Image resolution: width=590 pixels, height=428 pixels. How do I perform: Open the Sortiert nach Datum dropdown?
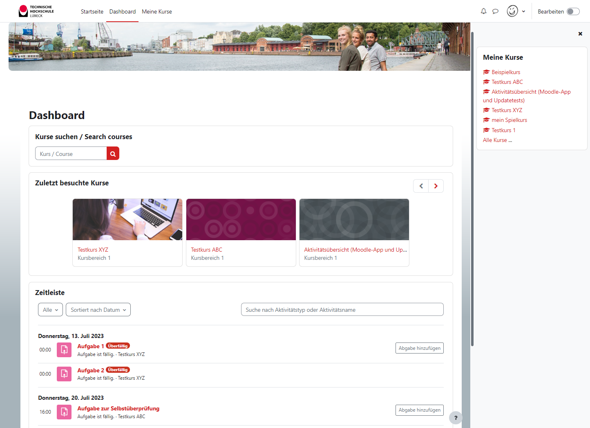coord(98,310)
